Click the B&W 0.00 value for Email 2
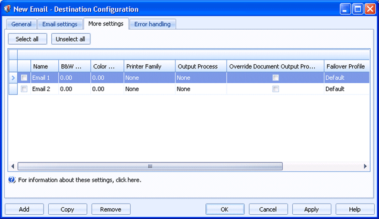The height and width of the screenshot is (219, 379). click(75, 89)
